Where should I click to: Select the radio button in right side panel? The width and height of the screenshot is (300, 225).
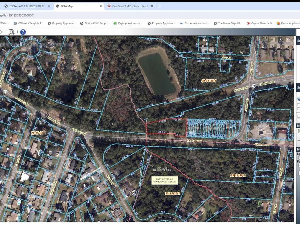coord(298,99)
